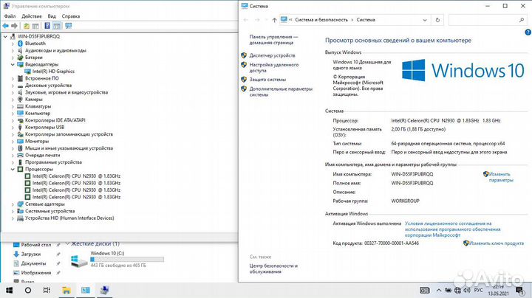Image resolution: width=532 pixels, height=298 pixels.
Task: Collapse the Жесткие диски group in Explorer
Action: tap(67, 243)
